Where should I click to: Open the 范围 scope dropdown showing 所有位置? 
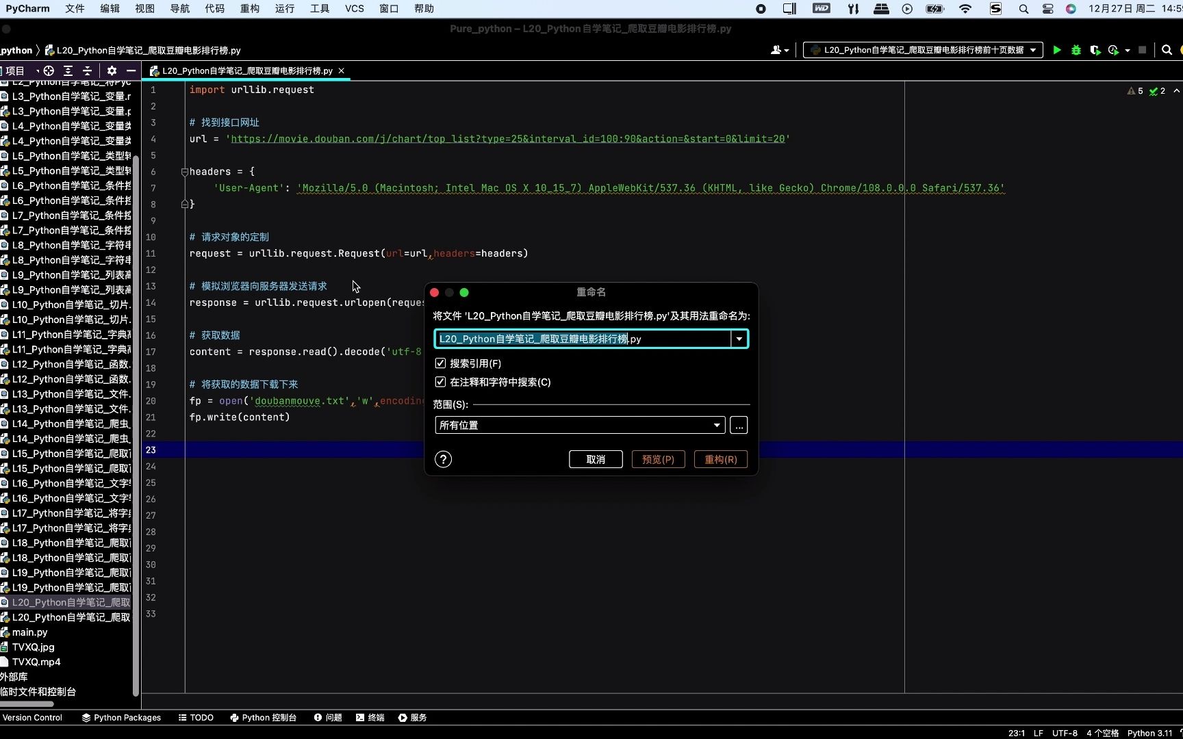(580, 425)
